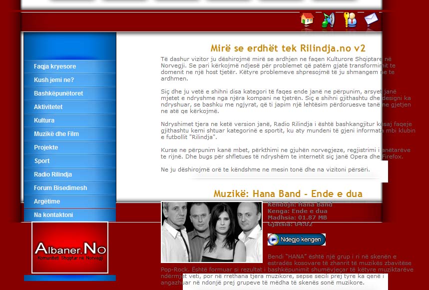Open Forum Bisedimesh link
429x290 pixels.
point(70,188)
